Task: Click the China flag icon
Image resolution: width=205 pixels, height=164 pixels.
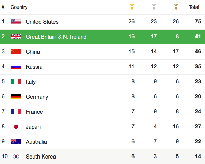Action: (16, 52)
